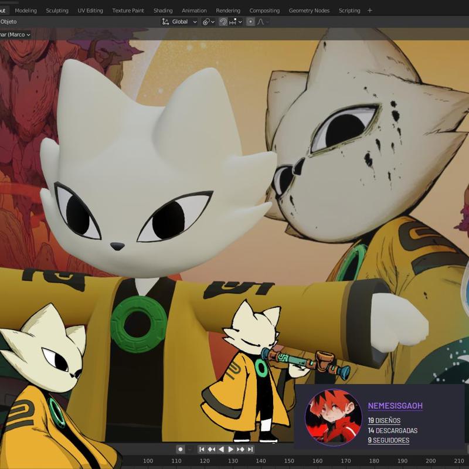Viewport: 469px width, 469px height.
Task: Add a new workspace with plus icon
Action: [369, 11]
